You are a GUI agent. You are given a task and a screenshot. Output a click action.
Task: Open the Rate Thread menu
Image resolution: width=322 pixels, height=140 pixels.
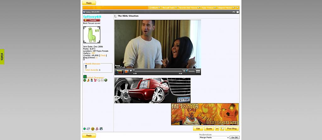[209, 8]
